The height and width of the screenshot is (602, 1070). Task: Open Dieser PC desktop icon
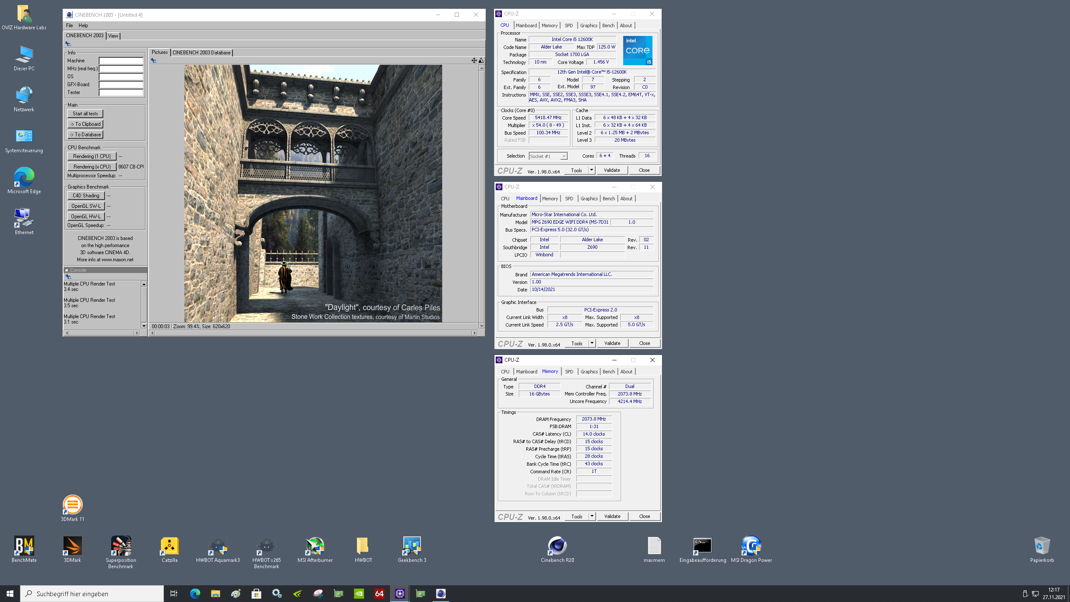[24, 58]
